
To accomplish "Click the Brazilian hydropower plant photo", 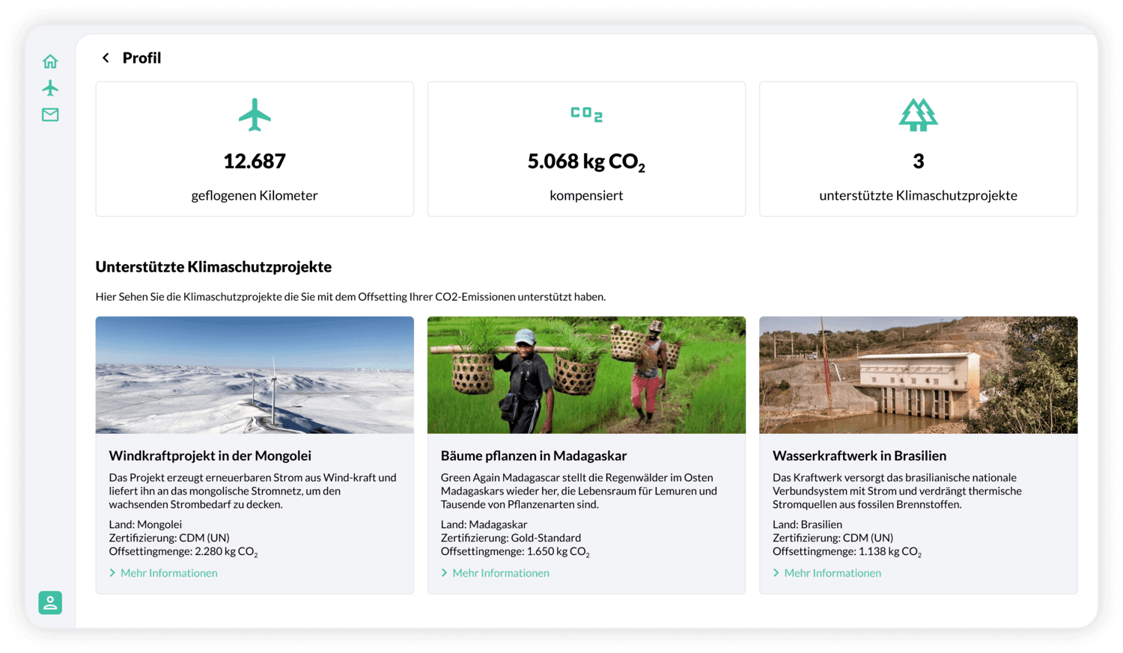I will point(918,375).
